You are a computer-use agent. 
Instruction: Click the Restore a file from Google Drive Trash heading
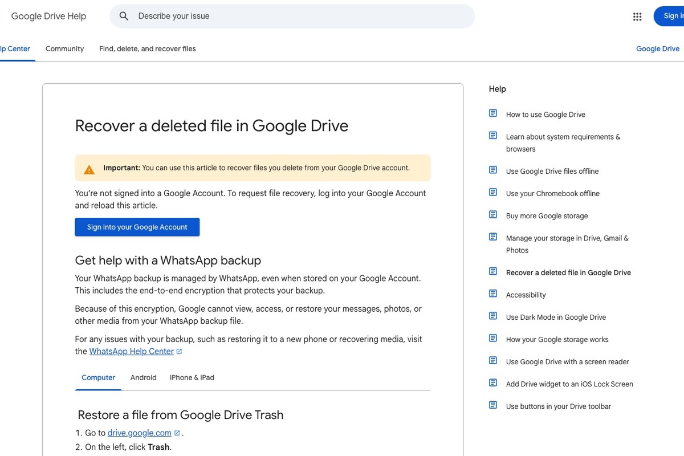click(x=181, y=415)
